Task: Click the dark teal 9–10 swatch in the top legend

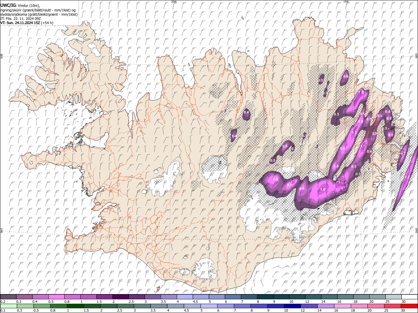Action: point(281,297)
